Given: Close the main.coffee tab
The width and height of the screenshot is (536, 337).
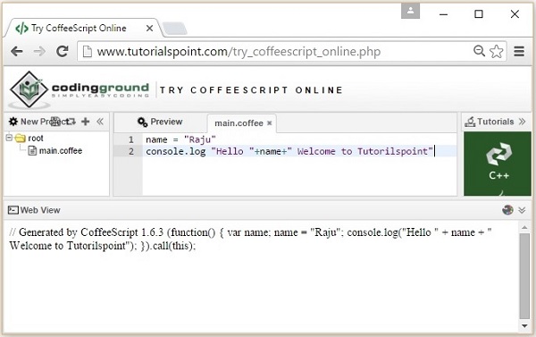Looking at the screenshot, I should coord(270,122).
